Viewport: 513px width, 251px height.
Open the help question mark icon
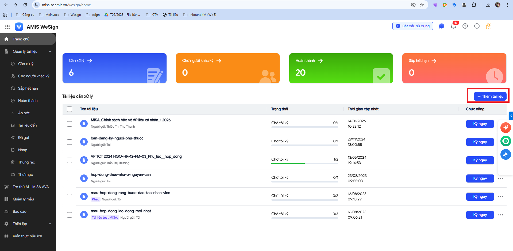(465, 26)
